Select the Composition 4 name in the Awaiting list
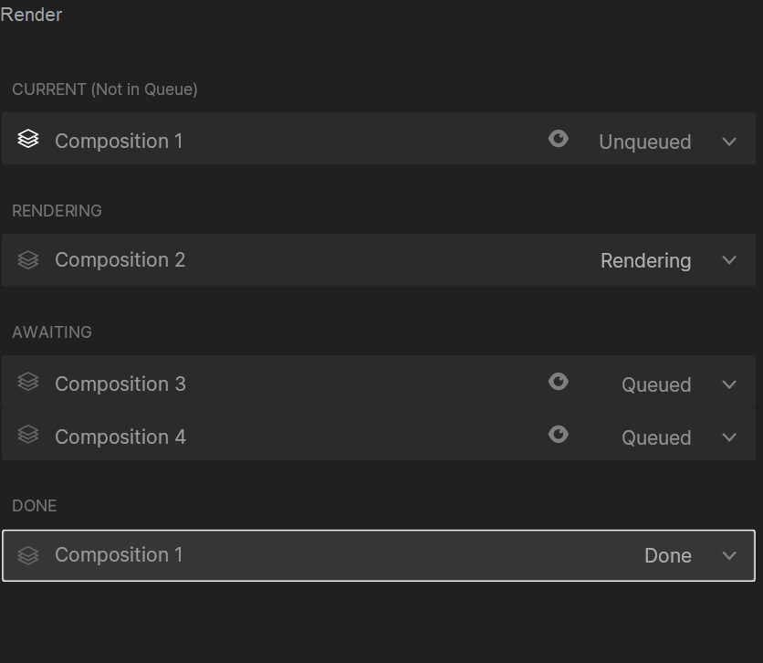The image size is (763, 663). click(120, 437)
